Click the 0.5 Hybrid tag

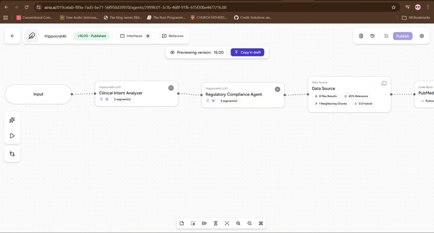[363, 104]
